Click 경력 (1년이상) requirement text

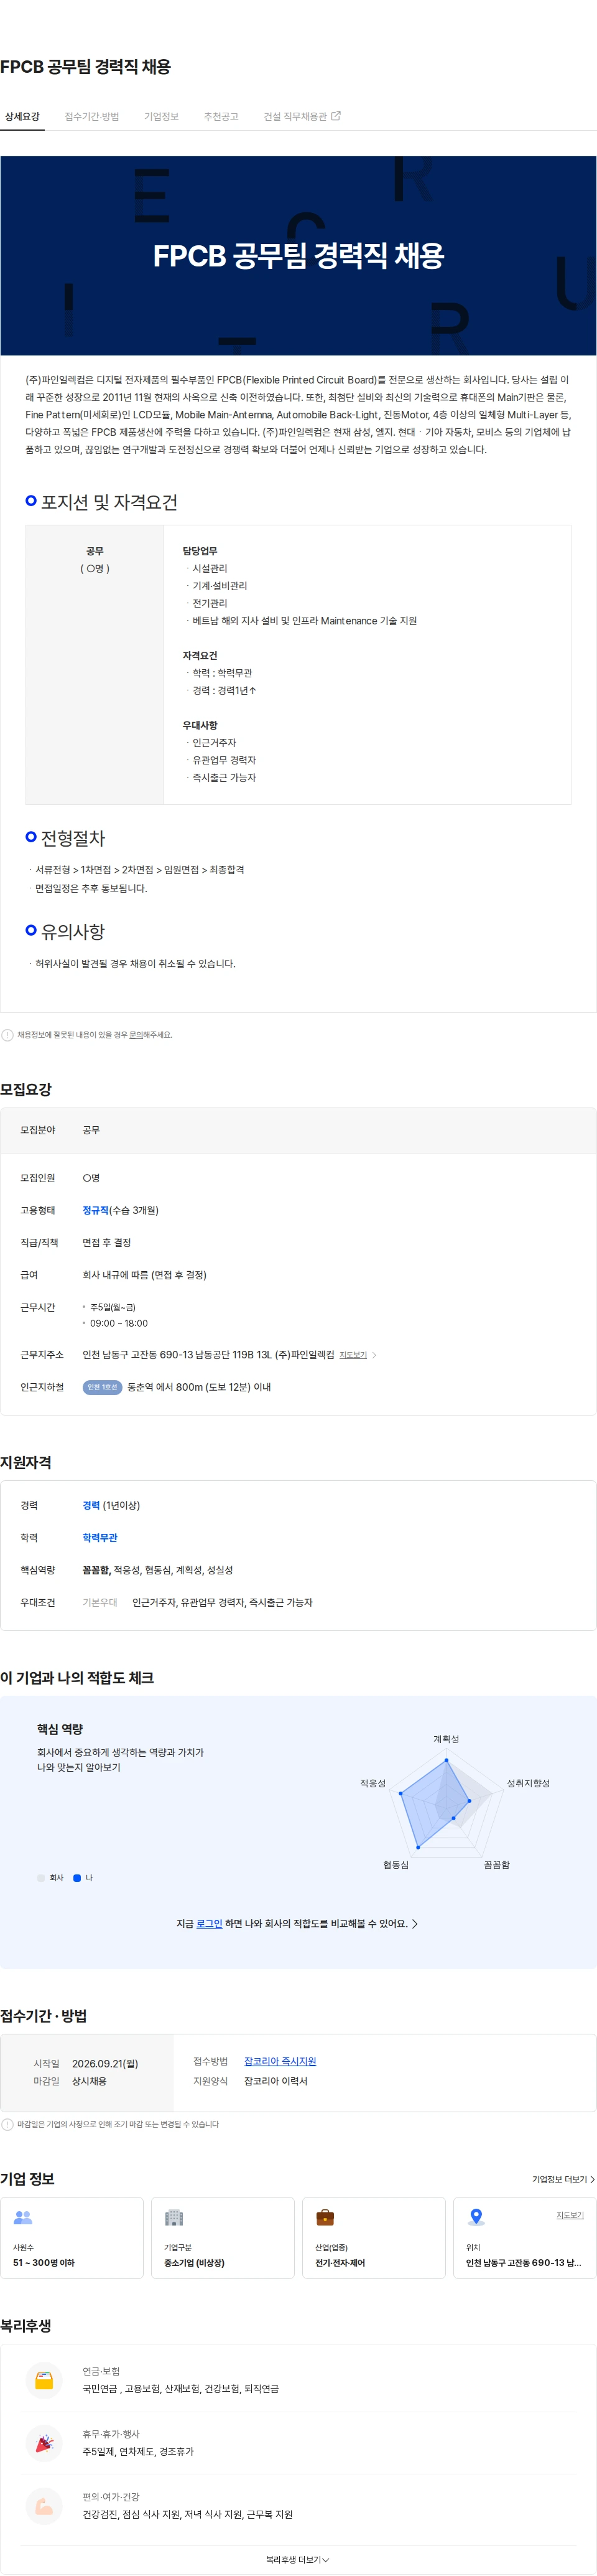click(111, 1505)
